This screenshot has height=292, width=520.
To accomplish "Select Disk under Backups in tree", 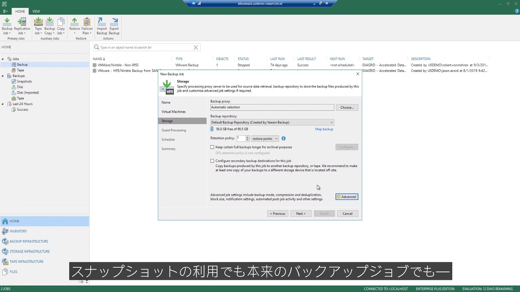I will 20,87.
